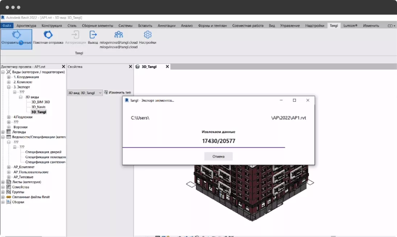Open the mlogvinova@tangl.cloud account icon
Viewport: 397px width, 237px height.
point(119,35)
